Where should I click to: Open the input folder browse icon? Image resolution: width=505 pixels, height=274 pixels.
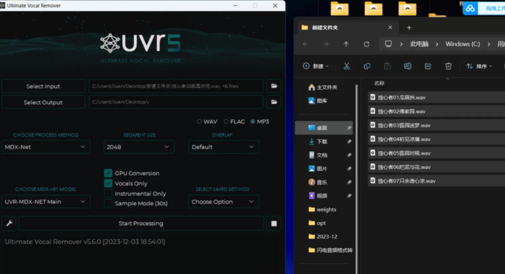coord(274,86)
